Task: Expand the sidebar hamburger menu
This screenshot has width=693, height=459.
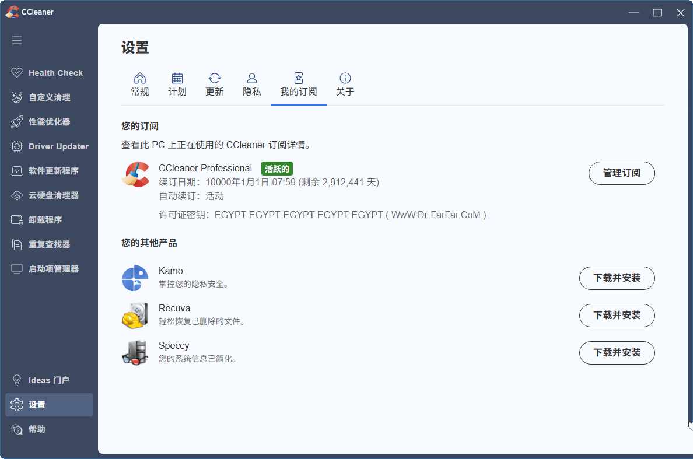Action: click(x=17, y=40)
